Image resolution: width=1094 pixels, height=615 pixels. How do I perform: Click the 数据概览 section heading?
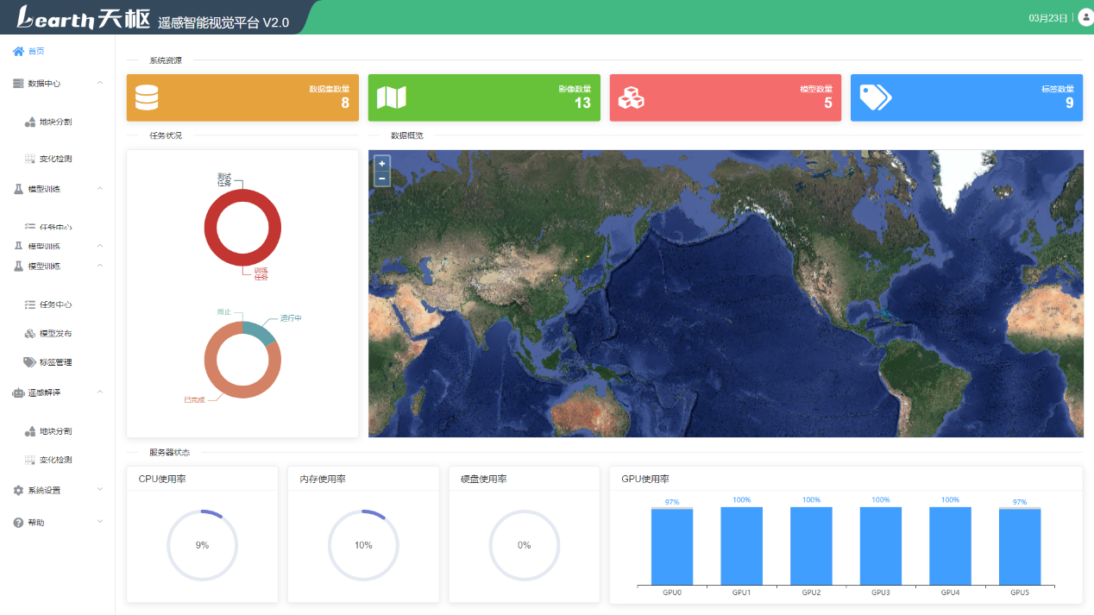point(407,135)
